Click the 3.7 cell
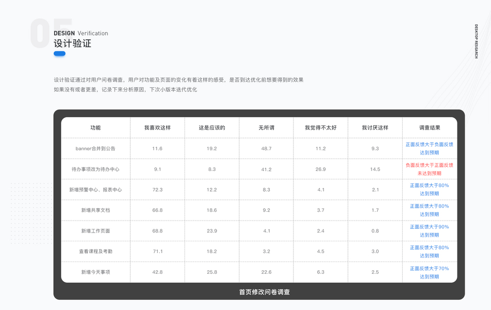Image resolution: width=491 pixels, height=310 pixels. click(320, 210)
